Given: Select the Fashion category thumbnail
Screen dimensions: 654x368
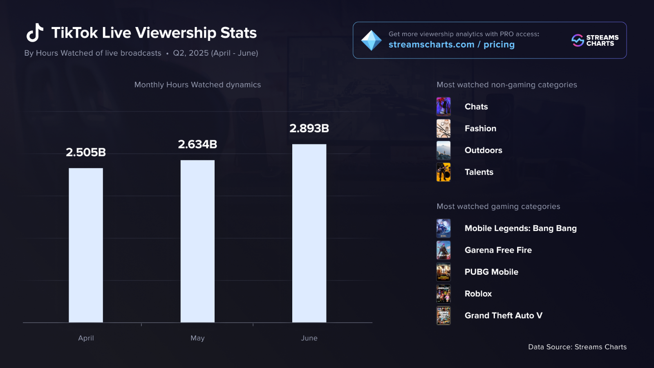Looking at the screenshot, I should [x=443, y=128].
